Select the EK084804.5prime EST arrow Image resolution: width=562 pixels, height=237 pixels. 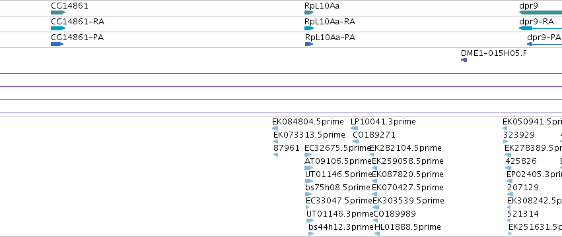tap(275, 128)
